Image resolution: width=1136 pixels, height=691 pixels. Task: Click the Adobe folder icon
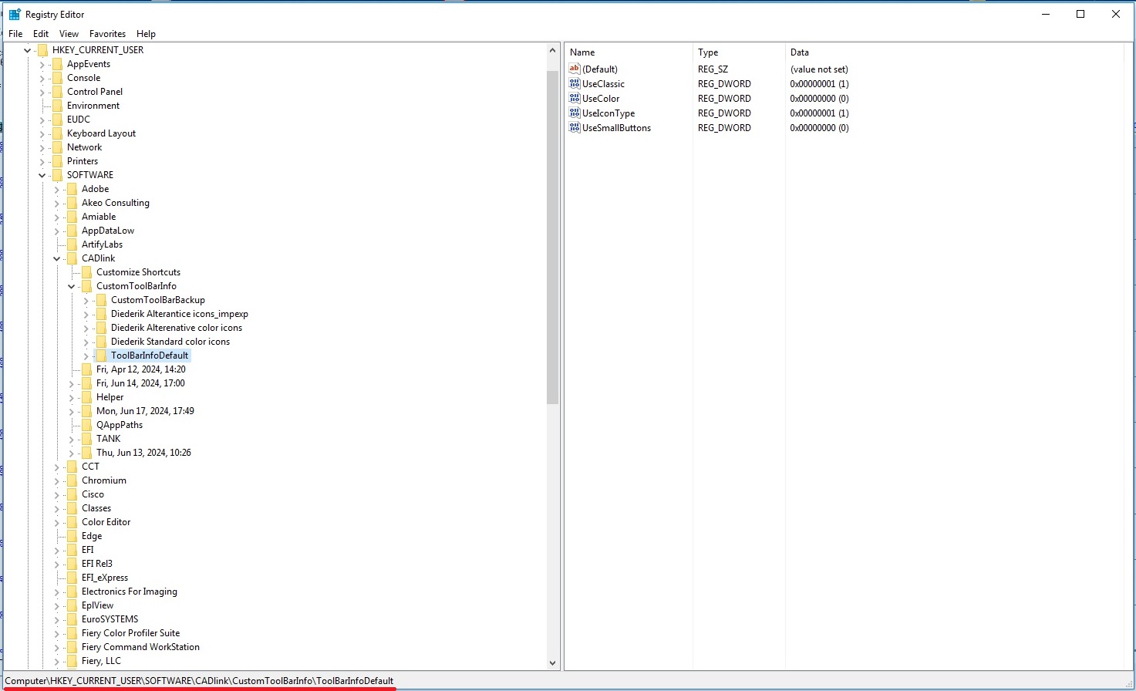(x=72, y=189)
